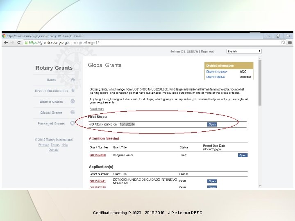Screen dimensions: 295x221
Task: Click the address bar URL field
Action: (152, 43)
